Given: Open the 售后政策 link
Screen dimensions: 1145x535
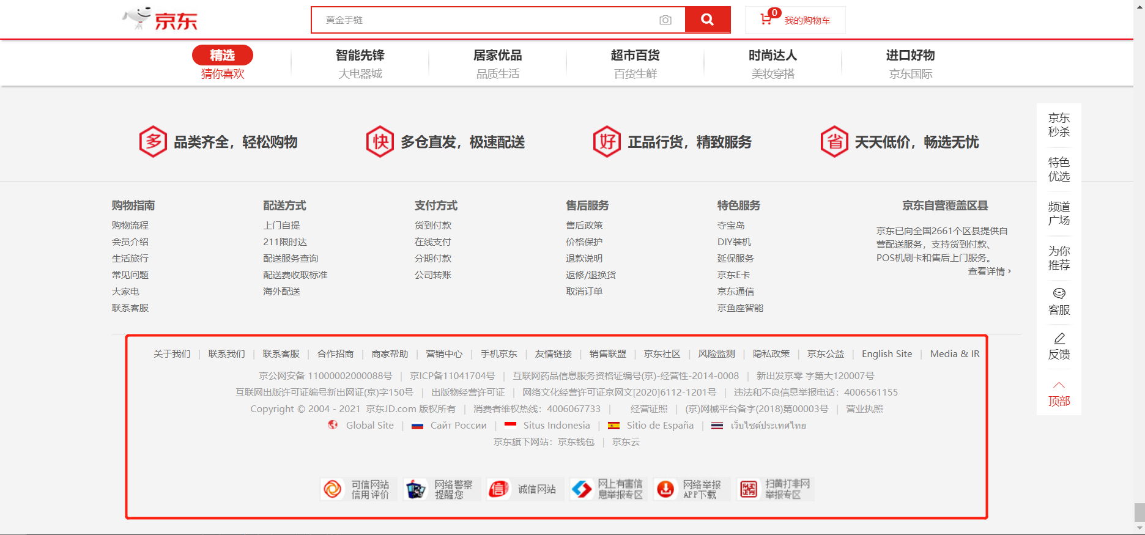Looking at the screenshot, I should pos(584,226).
